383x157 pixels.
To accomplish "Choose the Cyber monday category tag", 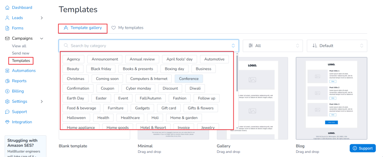I will click(138, 88).
